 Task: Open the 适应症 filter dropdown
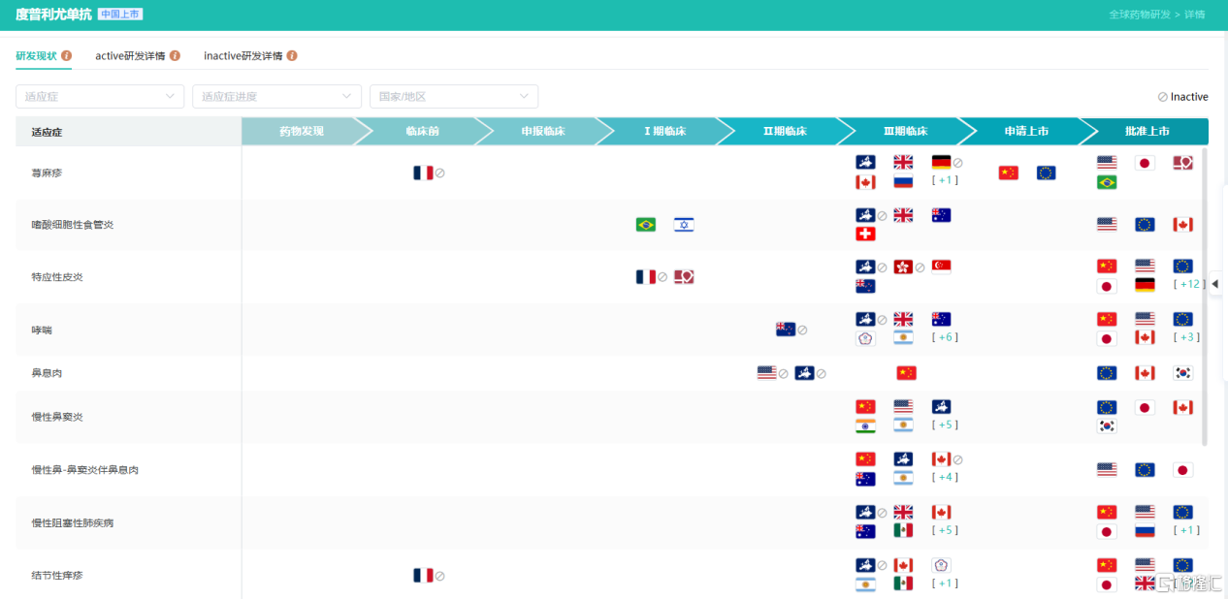pyautogui.click(x=100, y=97)
